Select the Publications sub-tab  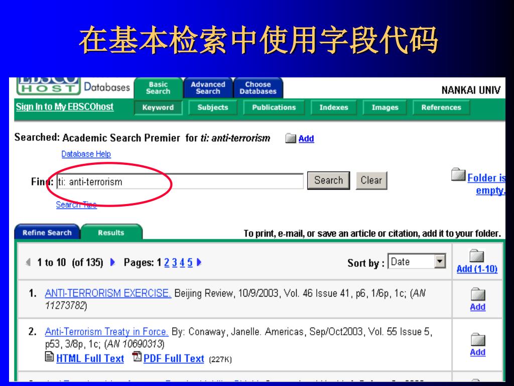coord(274,108)
